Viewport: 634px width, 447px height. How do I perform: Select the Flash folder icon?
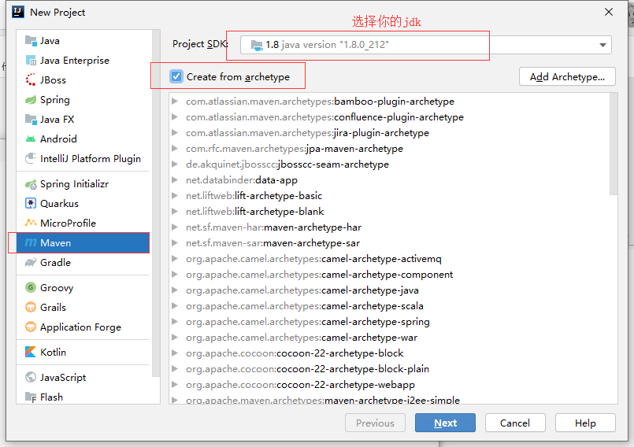tap(31, 397)
